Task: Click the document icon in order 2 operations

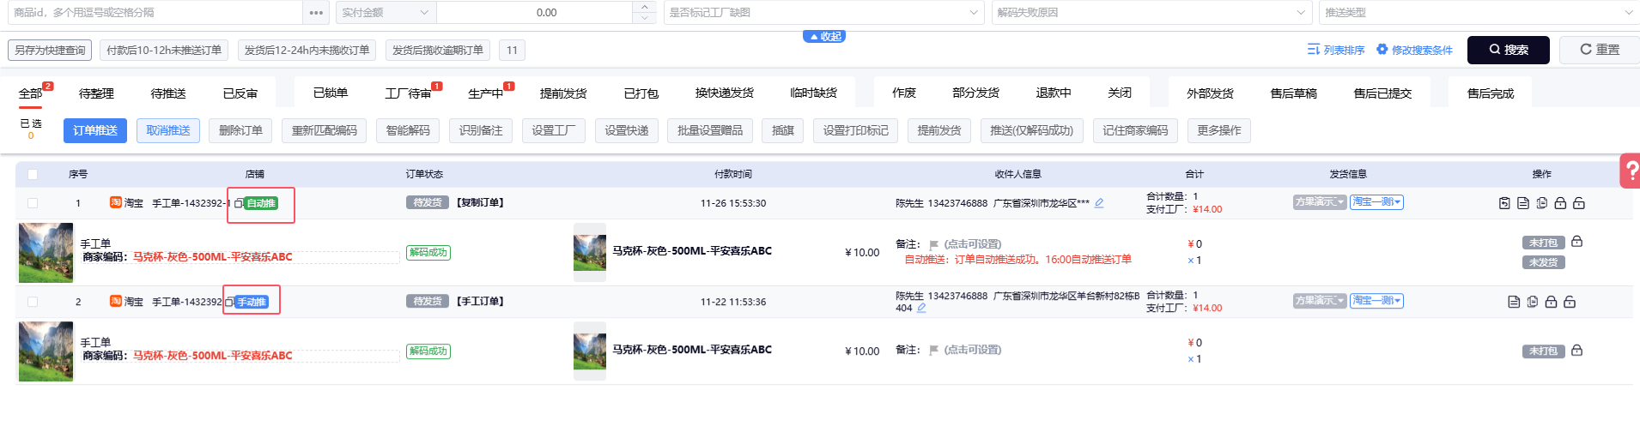Action: point(1514,302)
